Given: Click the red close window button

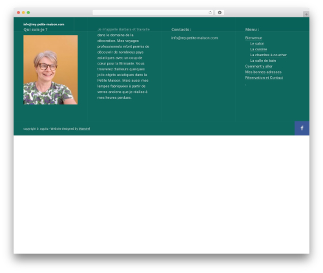Looking at the screenshot, I should click(19, 12).
